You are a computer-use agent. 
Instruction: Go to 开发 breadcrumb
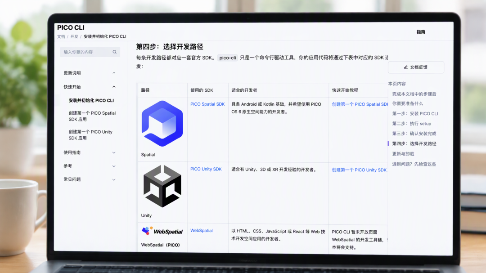tap(74, 36)
